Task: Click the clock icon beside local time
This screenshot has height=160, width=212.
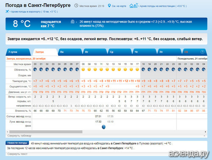Action: (76, 6)
